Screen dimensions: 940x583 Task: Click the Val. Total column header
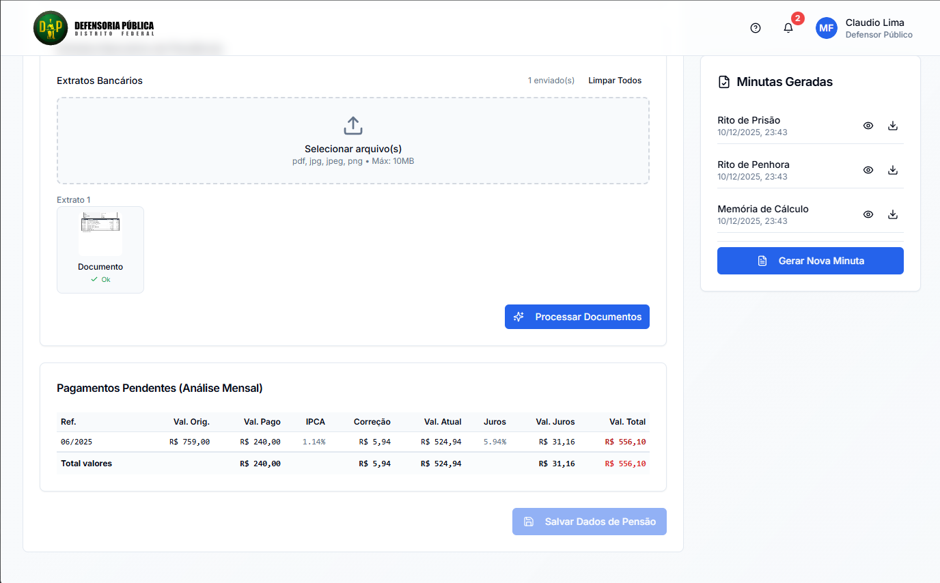click(x=627, y=422)
